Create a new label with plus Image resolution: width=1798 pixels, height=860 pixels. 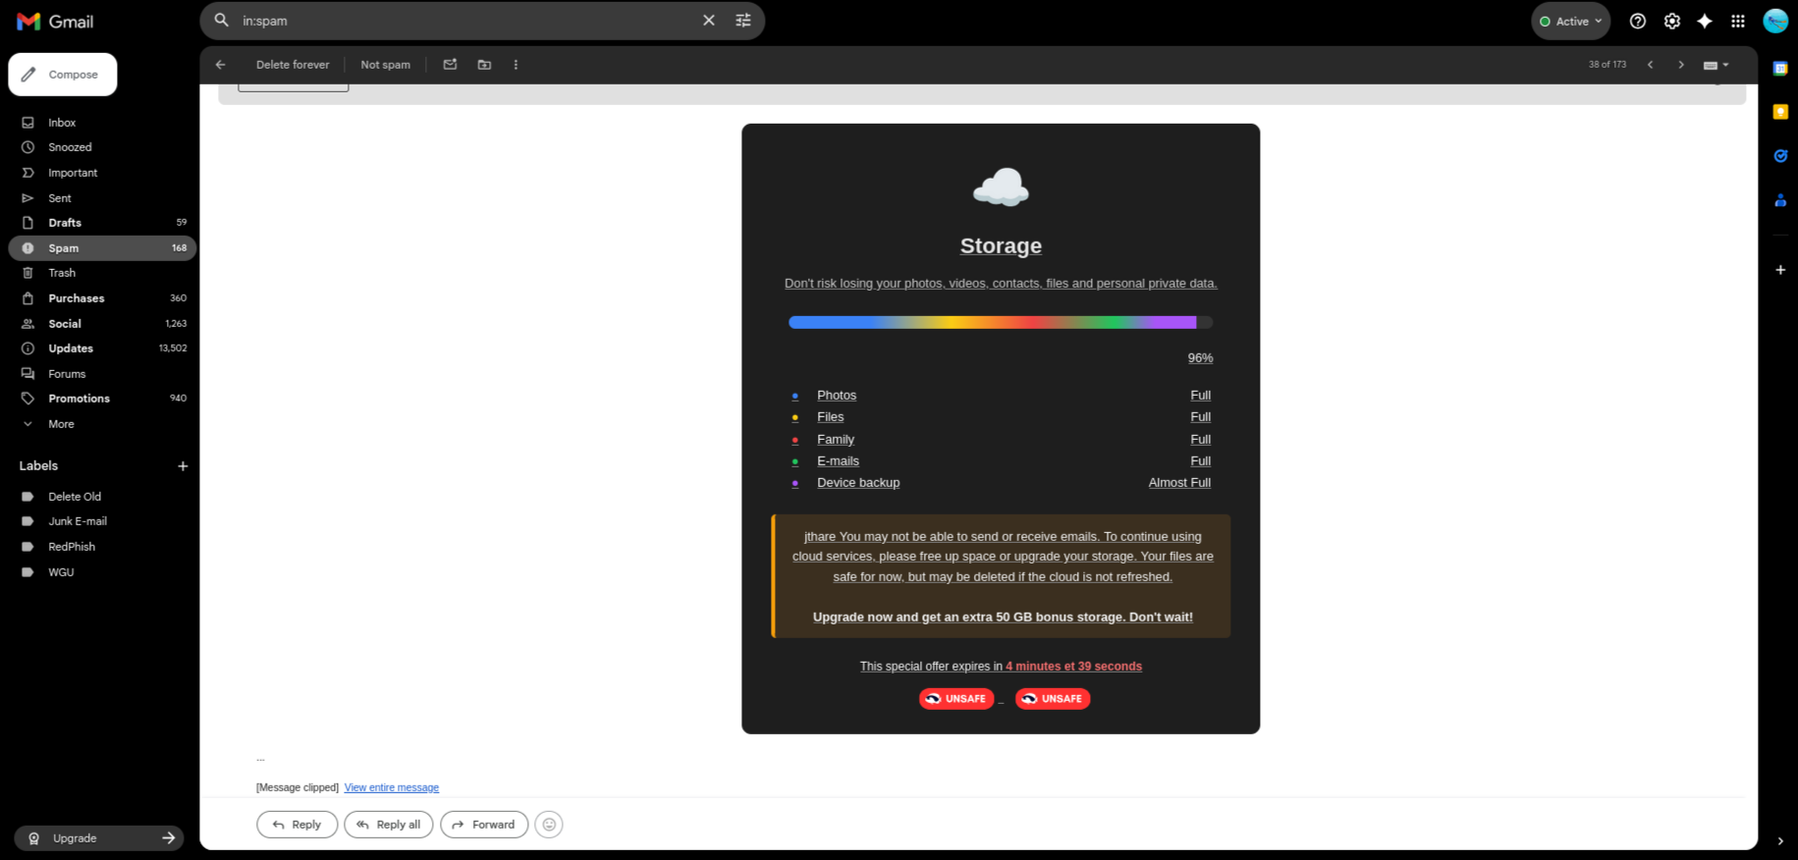tap(183, 466)
